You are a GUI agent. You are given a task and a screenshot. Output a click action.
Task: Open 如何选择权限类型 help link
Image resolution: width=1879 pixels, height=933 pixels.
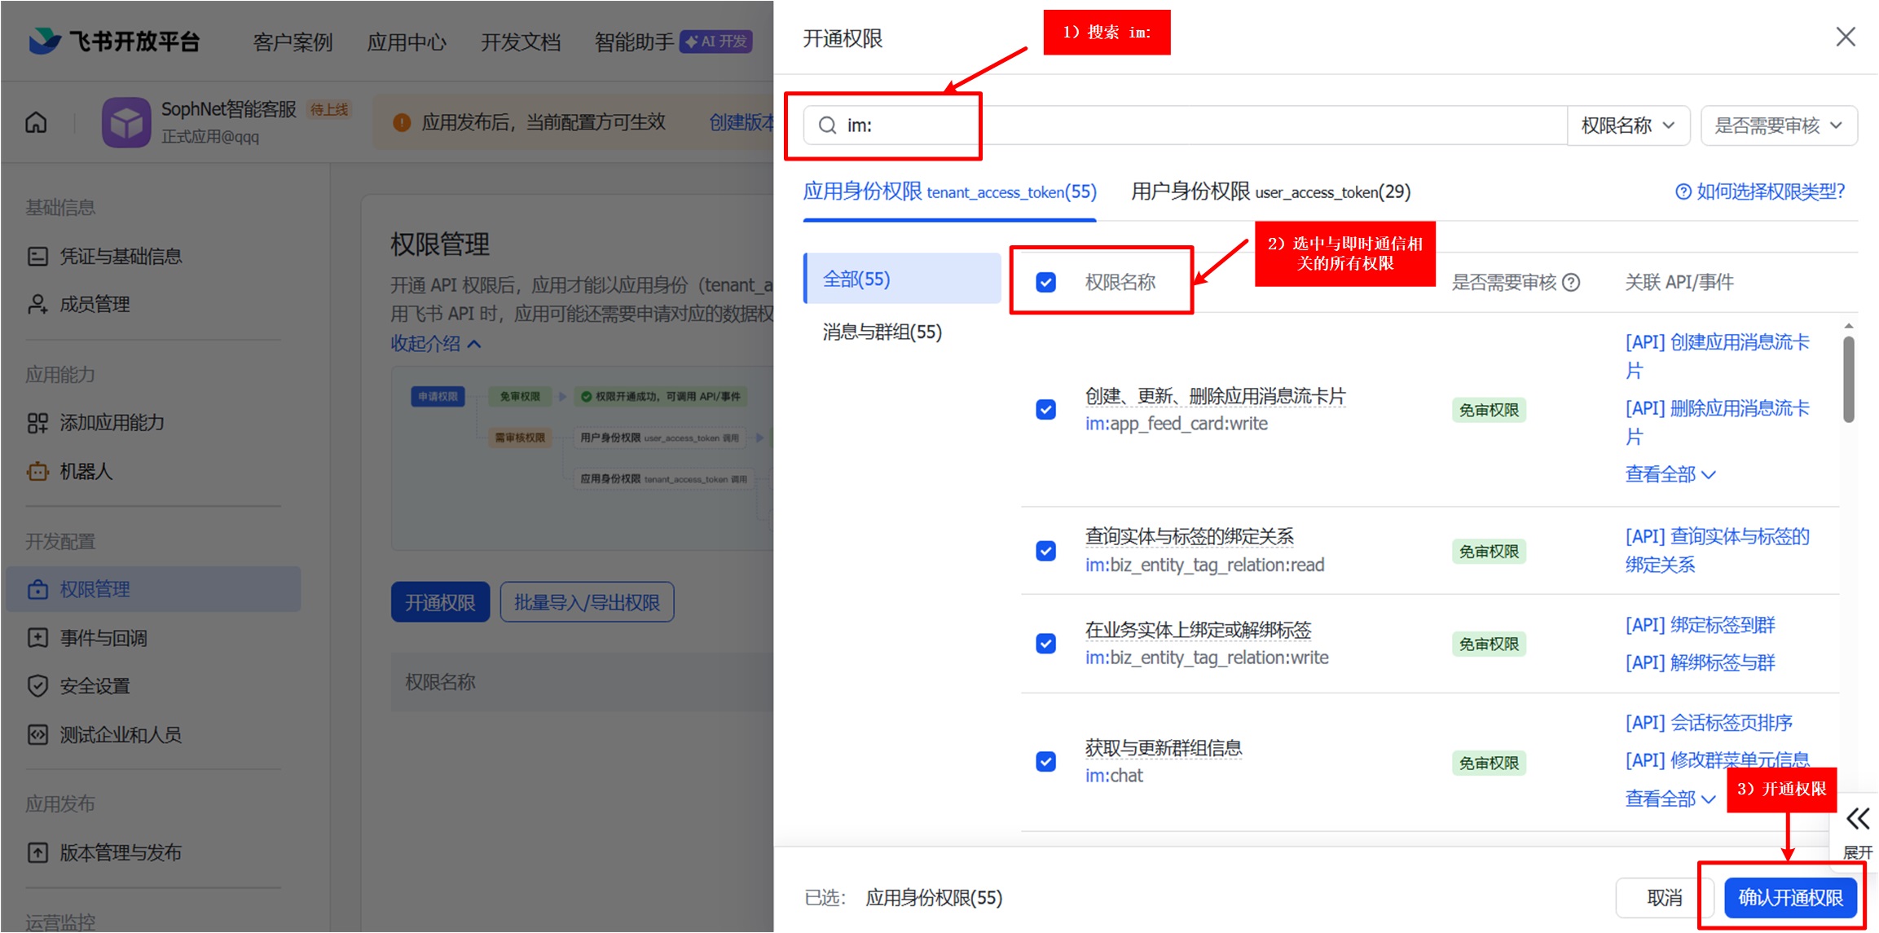click(x=1760, y=191)
